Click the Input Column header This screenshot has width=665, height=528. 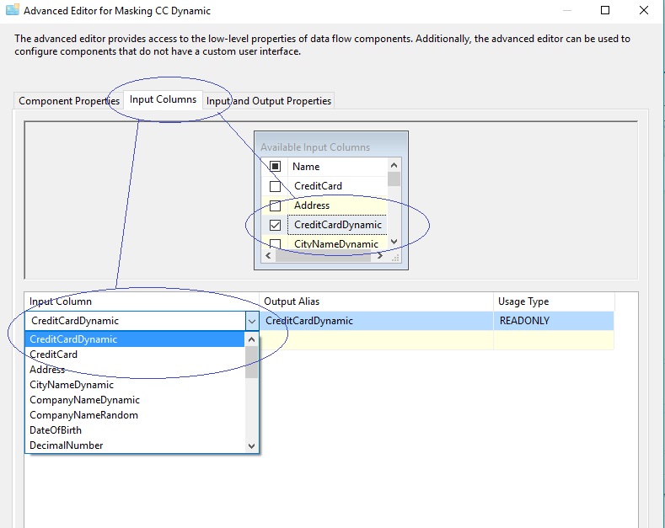coord(142,301)
